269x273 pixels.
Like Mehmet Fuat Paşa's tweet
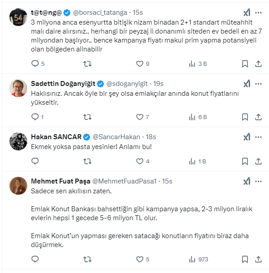[140, 259]
